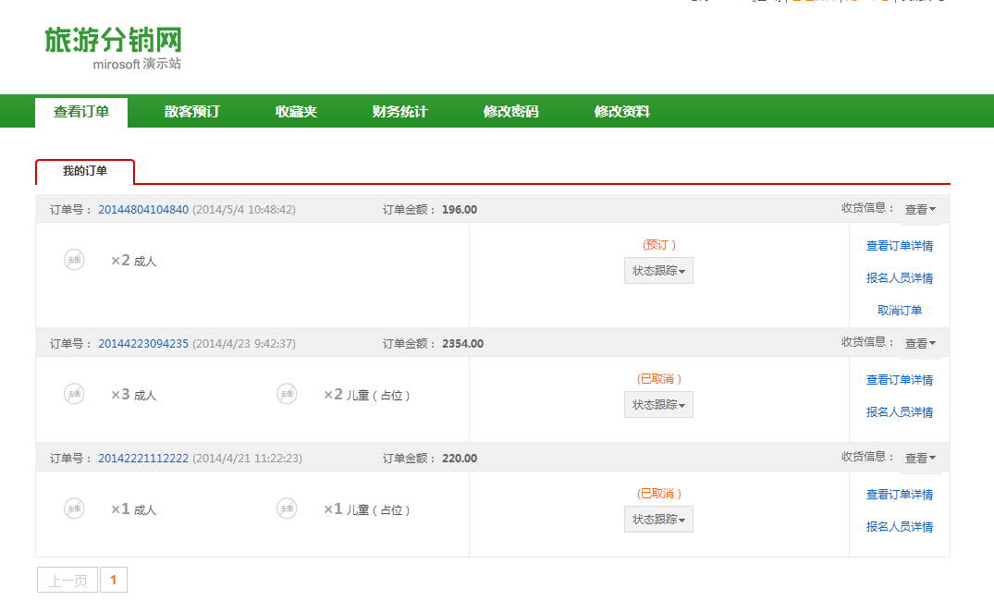Click the timestamp 2014/5/4 10:48:42
Image resolution: width=994 pixels, height=613 pixels.
pyautogui.click(x=244, y=210)
